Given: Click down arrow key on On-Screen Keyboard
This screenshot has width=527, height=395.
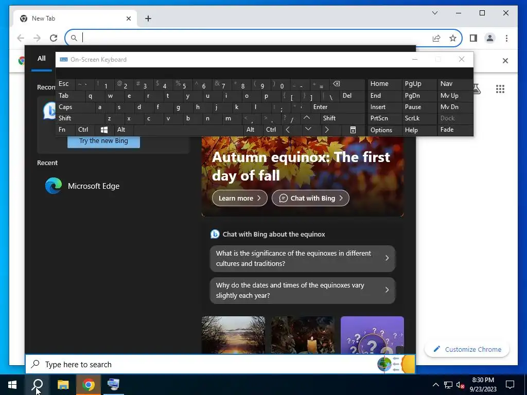Looking at the screenshot, I should click(308, 129).
